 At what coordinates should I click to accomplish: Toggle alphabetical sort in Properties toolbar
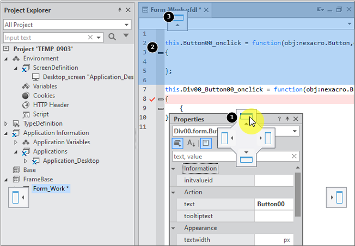pyautogui.click(x=192, y=143)
